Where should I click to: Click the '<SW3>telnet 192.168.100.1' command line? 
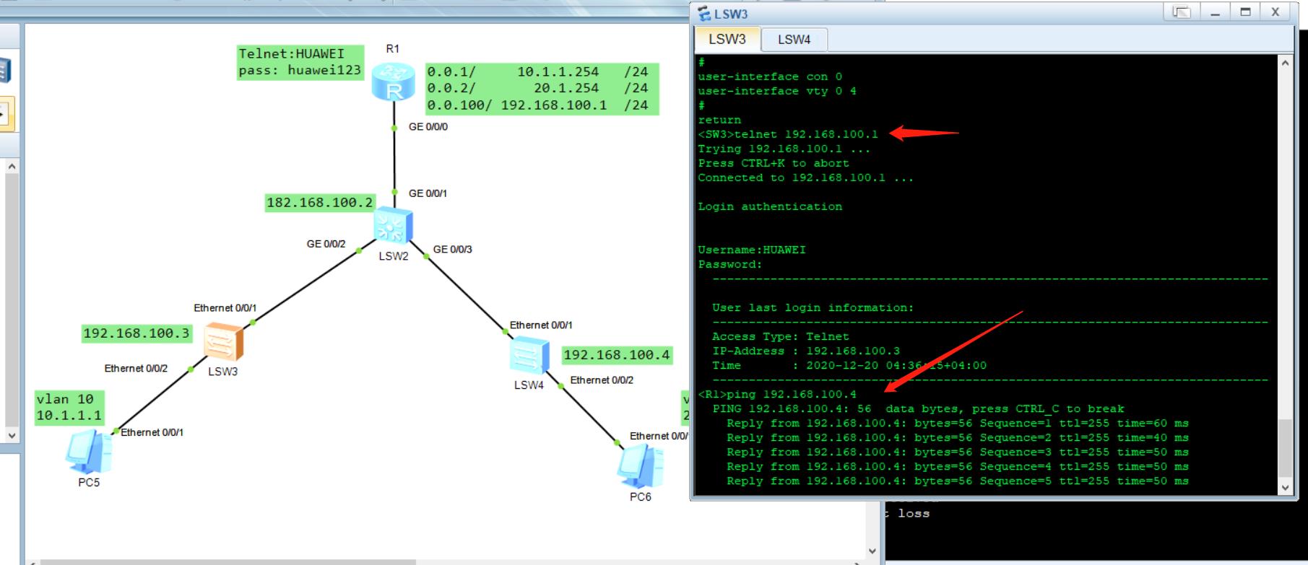tap(788, 134)
